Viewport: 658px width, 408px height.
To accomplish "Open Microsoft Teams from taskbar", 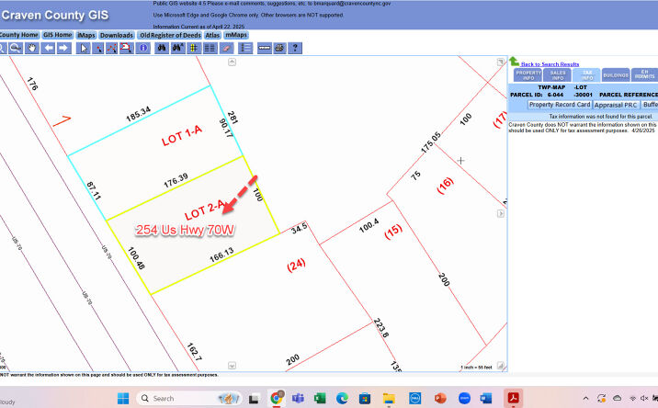I will click(298, 398).
